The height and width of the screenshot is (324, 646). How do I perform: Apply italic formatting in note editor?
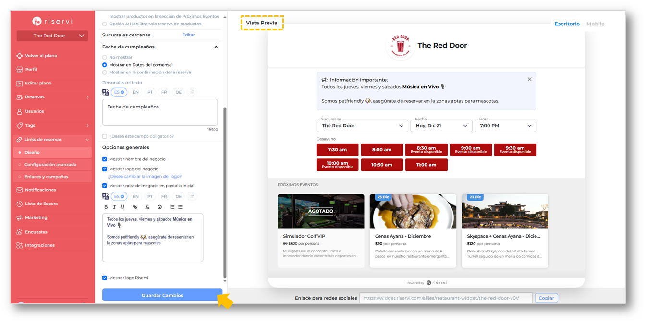[x=114, y=207]
